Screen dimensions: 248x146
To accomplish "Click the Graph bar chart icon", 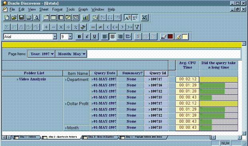I will [x=86, y=18].
